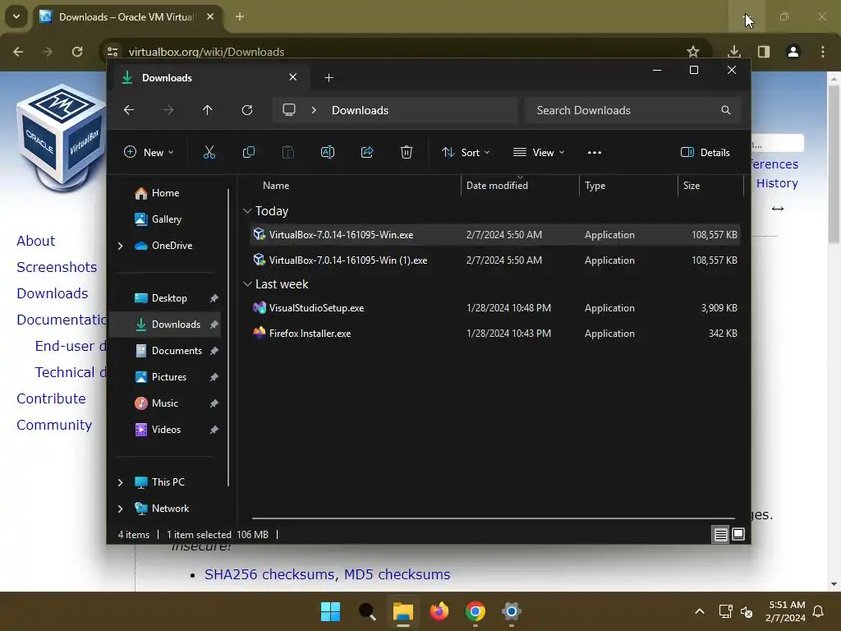The width and height of the screenshot is (841, 631).
Task: Unpin Videos from Quick access
Action: [x=214, y=430]
